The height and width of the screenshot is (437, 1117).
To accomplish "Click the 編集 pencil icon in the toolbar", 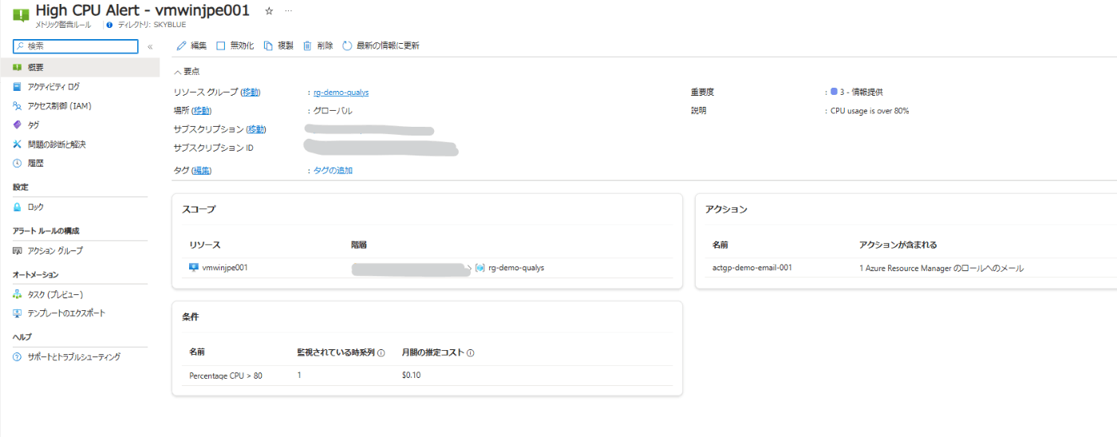I will point(181,45).
